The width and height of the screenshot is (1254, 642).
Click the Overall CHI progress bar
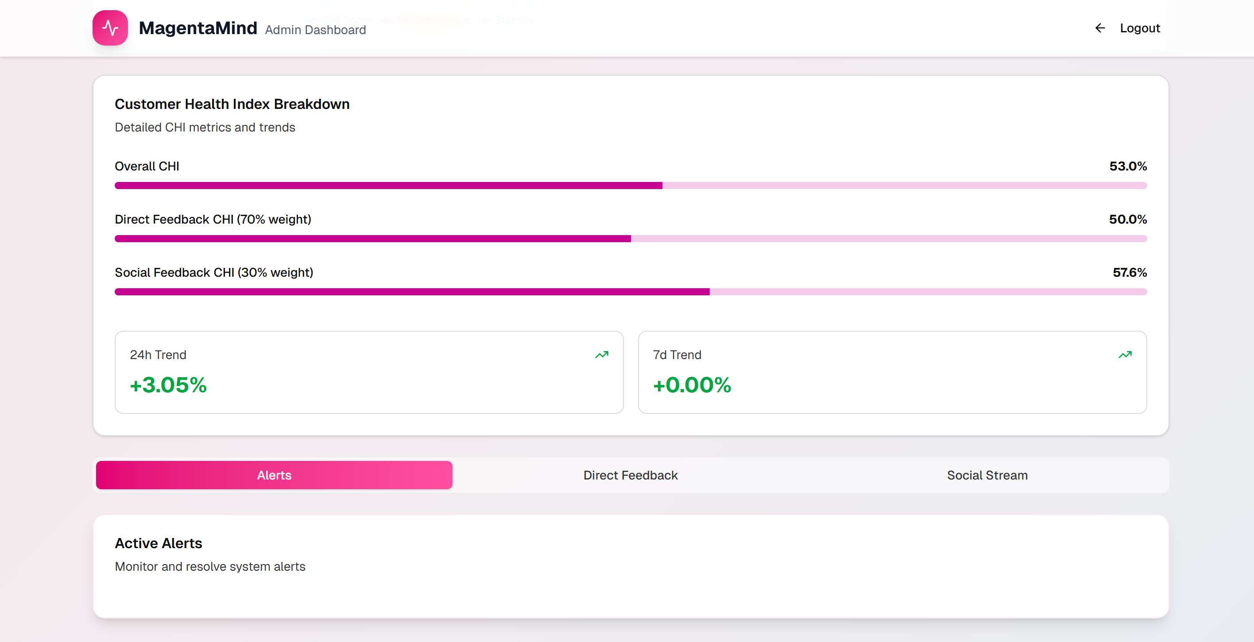coord(631,186)
